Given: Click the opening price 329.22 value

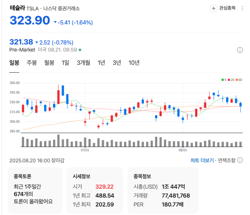Looking at the screenshot, I should pyautogui.click(x=105, y=186).
